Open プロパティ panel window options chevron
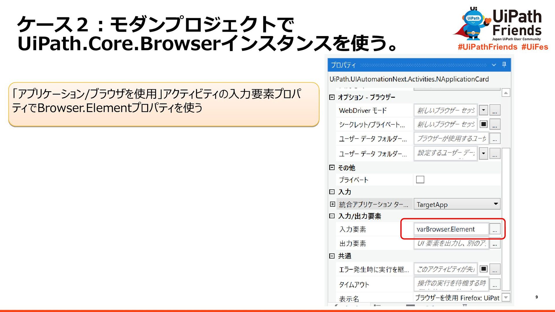 494,65
